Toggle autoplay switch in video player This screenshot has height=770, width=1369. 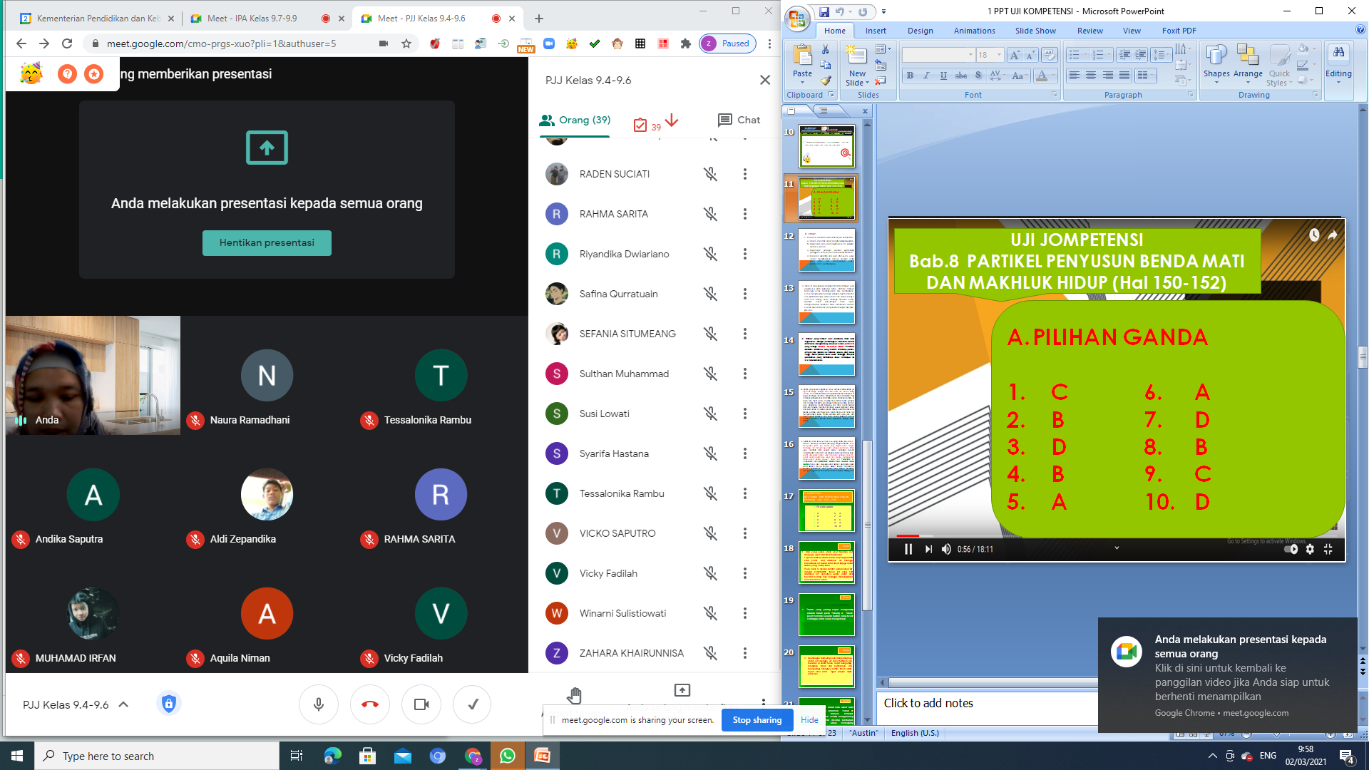[x=1290, y=549]
